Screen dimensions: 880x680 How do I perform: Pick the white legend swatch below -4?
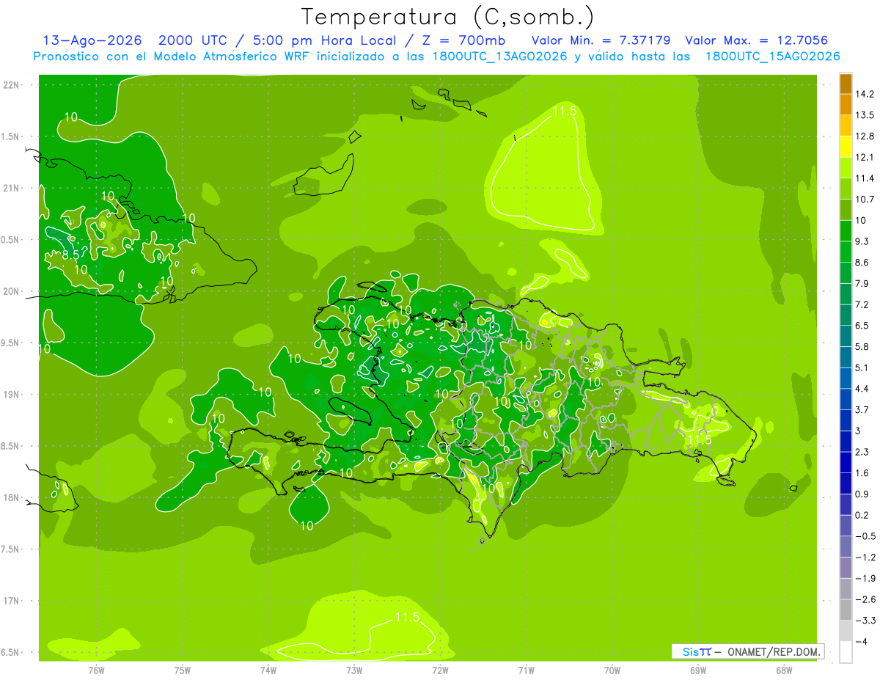pyautogui.click(x=846, y=651)
